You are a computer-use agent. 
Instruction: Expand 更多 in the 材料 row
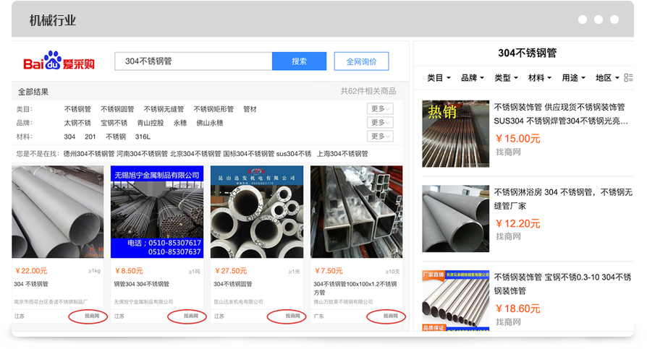380,137
